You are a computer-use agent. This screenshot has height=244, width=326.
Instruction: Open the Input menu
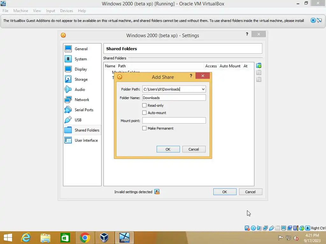tap(51, 11)
